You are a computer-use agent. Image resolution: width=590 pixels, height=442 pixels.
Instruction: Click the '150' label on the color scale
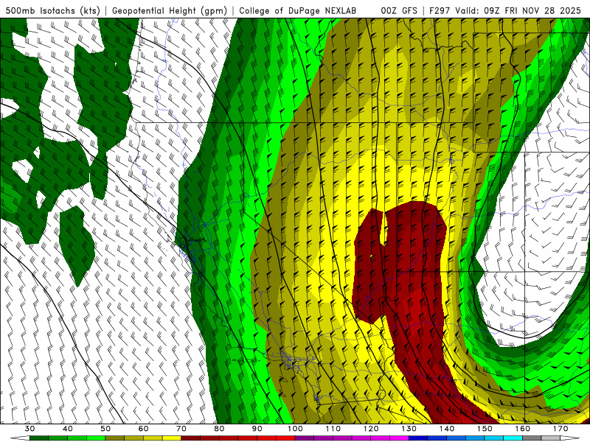tap(485, 429)
